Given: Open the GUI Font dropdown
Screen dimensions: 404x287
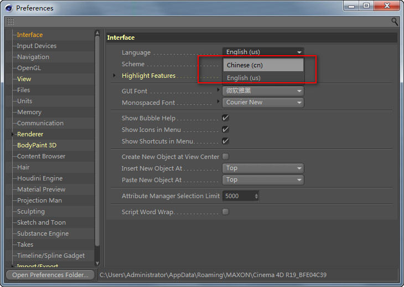Looking at the screenshot, I should pyautogui.click(x=263, y=91).
